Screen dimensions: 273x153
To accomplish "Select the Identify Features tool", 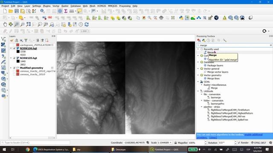I will 42,11.
